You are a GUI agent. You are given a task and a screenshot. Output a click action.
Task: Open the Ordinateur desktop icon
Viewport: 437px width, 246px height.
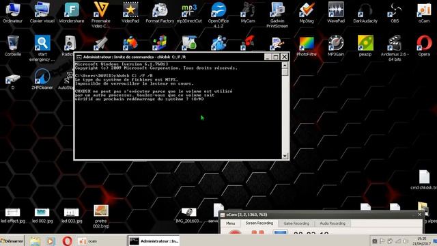(13, 13)
